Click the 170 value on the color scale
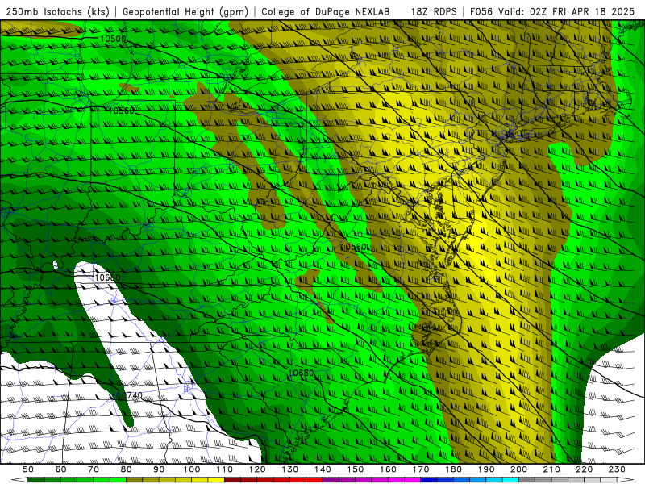Image resolution: width=645 pixels, height=484 pixels. point(421,469)
